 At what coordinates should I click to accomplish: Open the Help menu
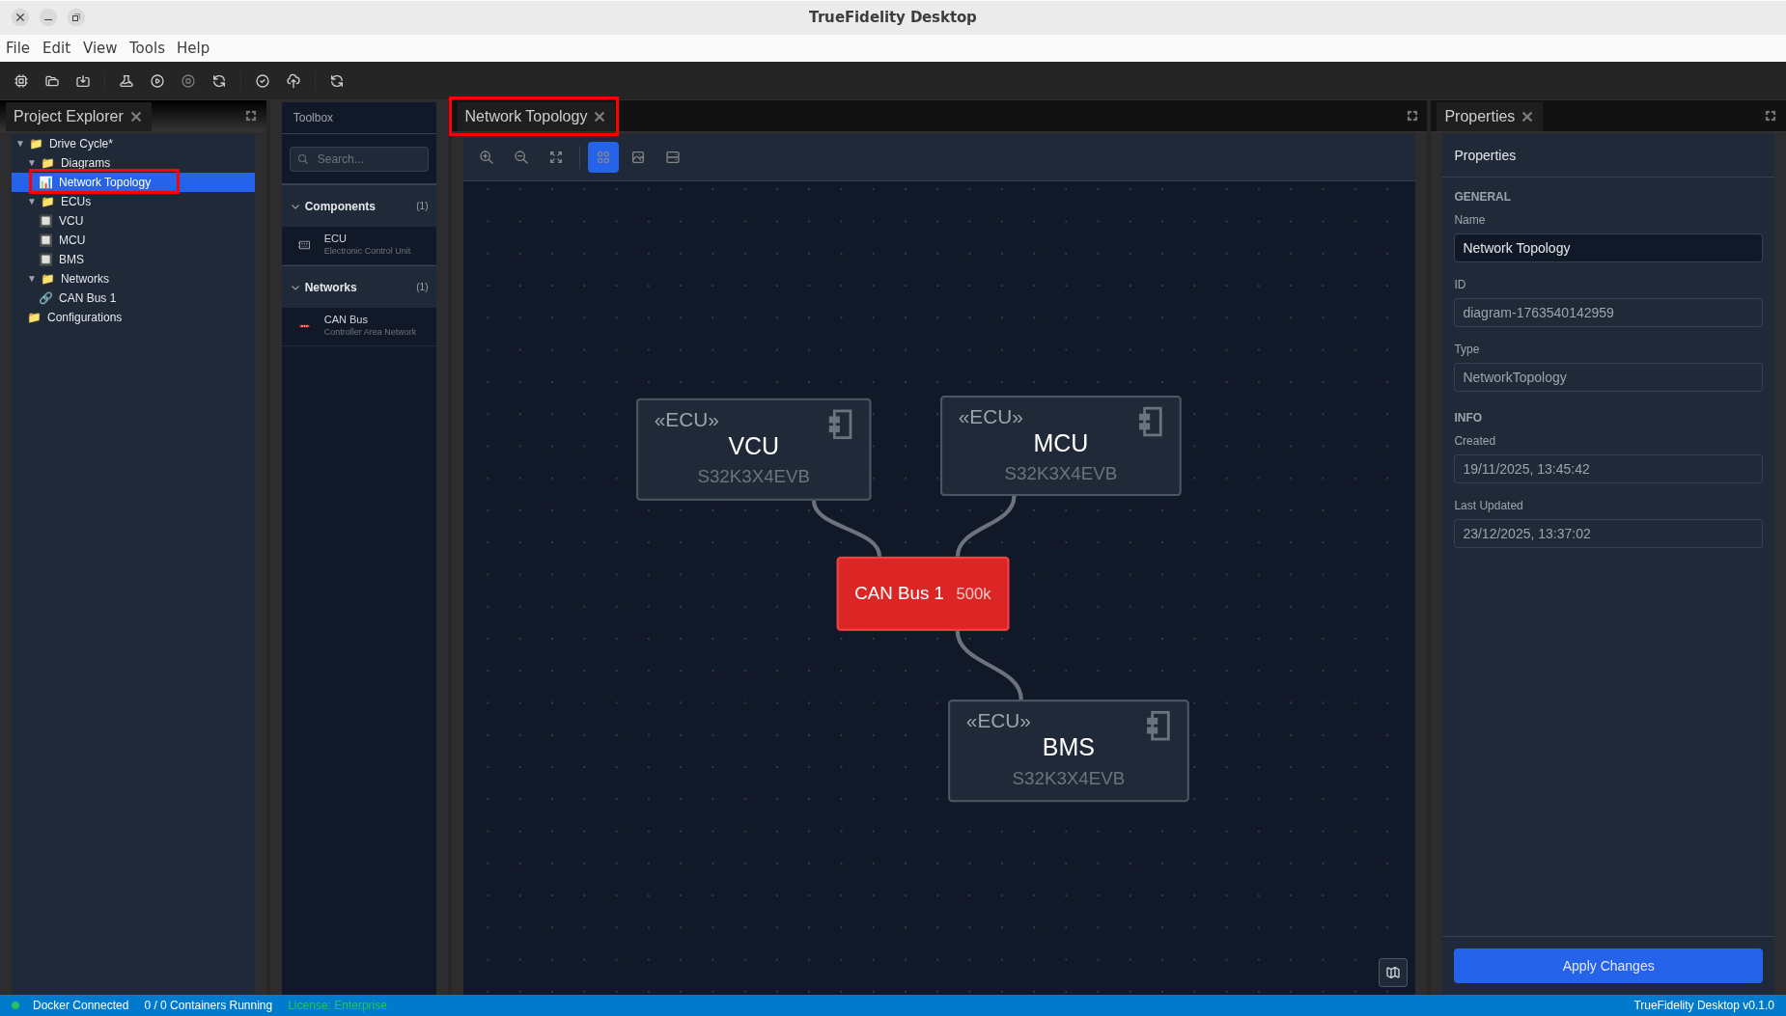click(x=193, y=47)
